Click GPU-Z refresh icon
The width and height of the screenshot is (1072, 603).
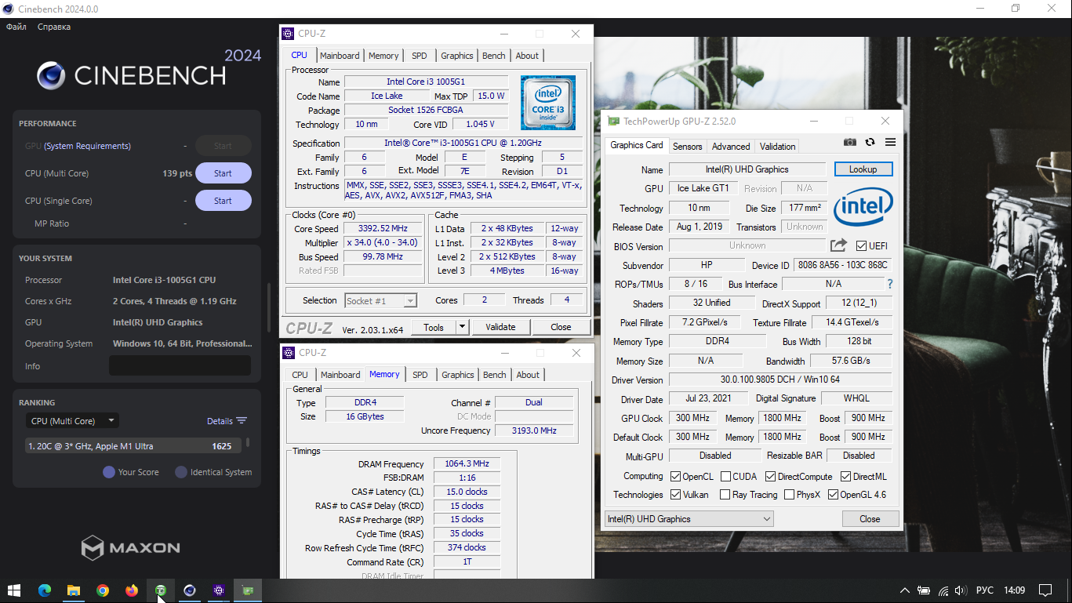tap(870, 142)
